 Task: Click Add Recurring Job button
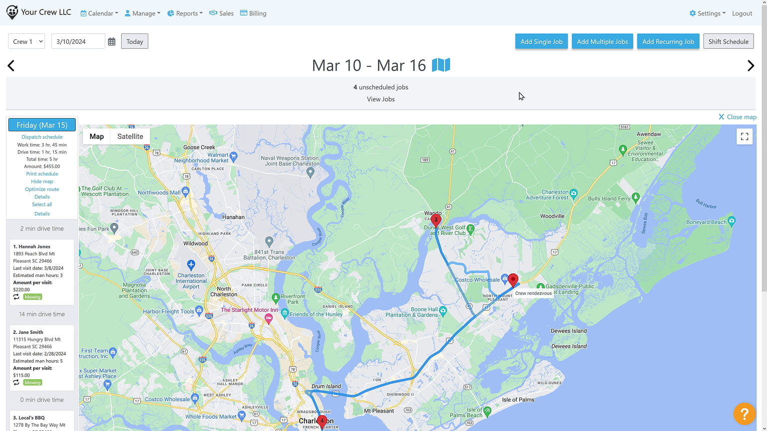point(668,41)
